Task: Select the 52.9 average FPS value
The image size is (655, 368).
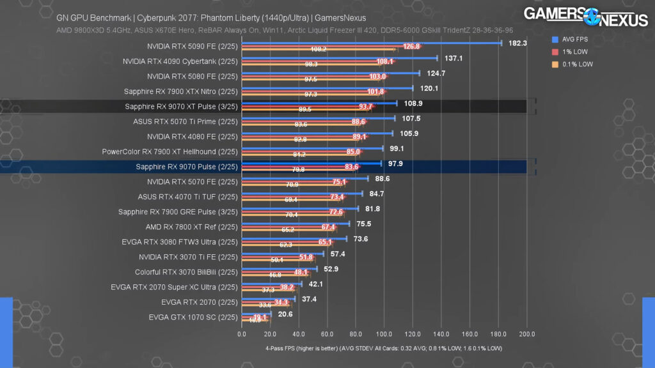Action: 331,268
